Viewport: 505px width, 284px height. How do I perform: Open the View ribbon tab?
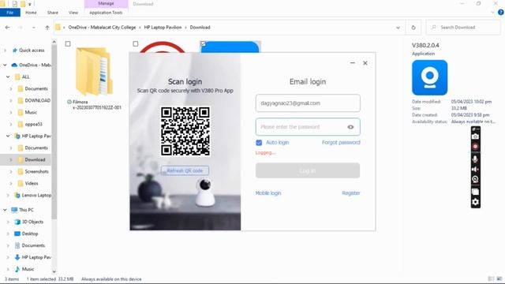73,13
